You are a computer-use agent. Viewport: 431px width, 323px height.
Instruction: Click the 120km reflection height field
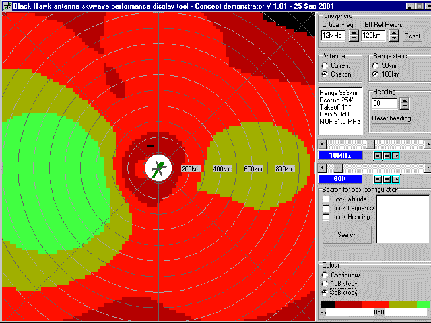click(x=373, y=36)
